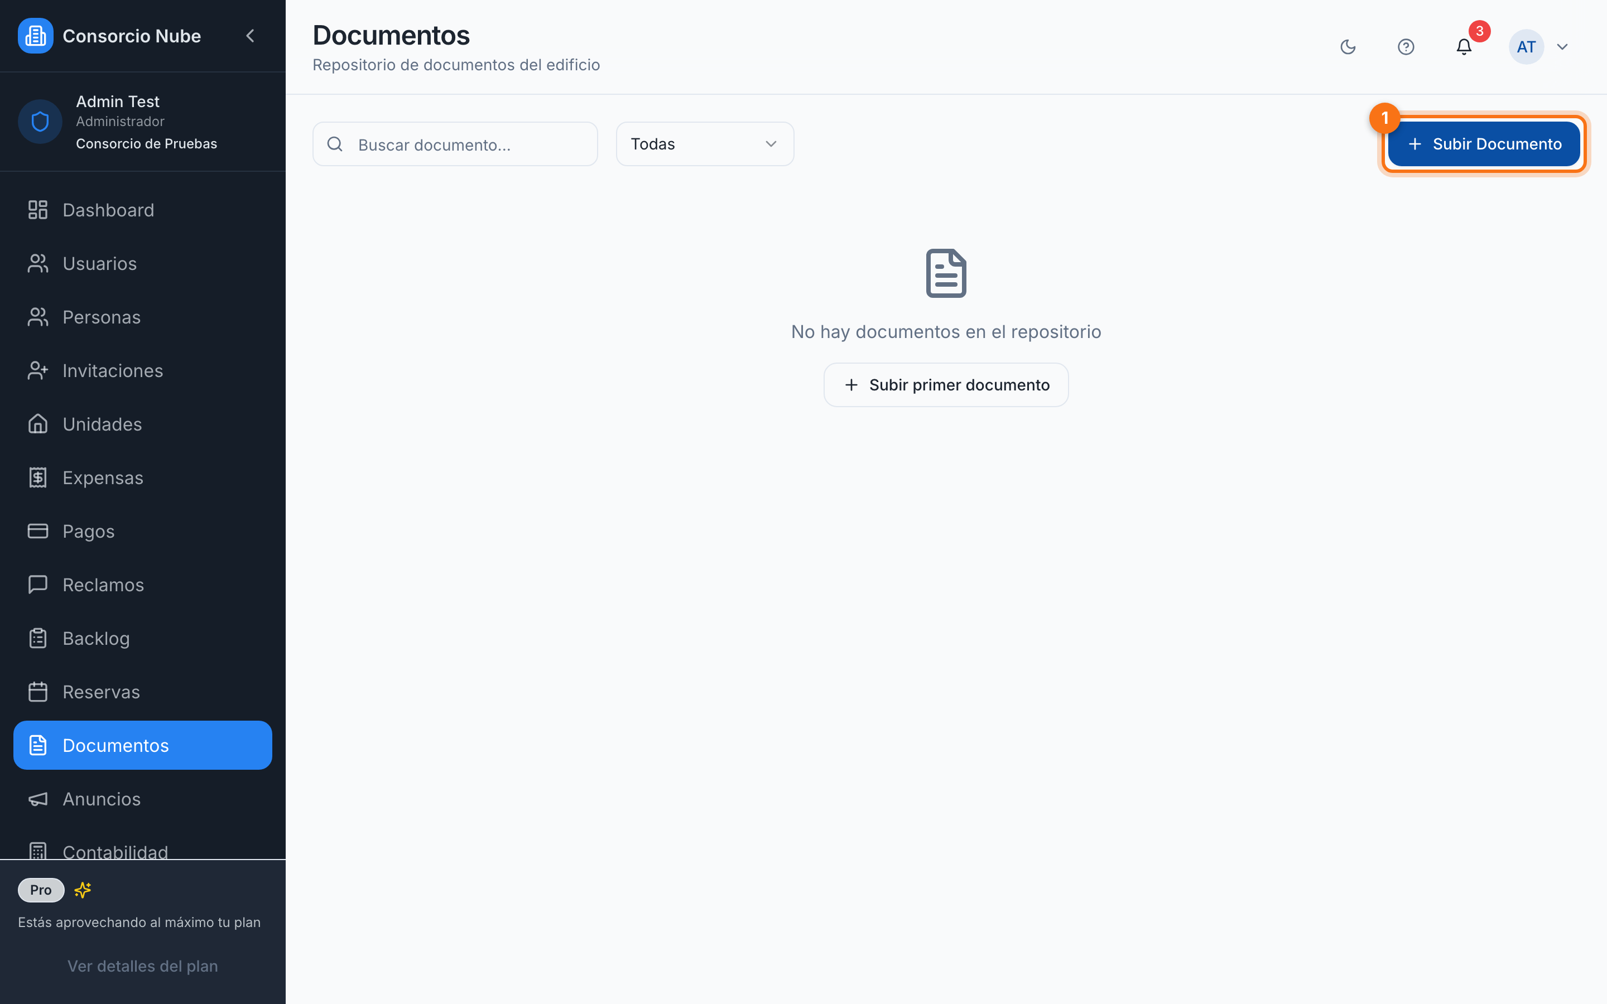This screenshot has height=1004, width=1607.
Task: Open help with the question mark icon
Action: pos(1406,47)
